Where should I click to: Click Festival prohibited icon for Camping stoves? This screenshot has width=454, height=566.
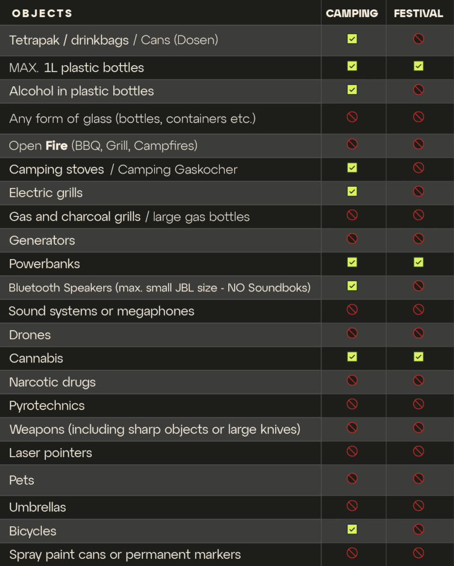tap(418, 167)
